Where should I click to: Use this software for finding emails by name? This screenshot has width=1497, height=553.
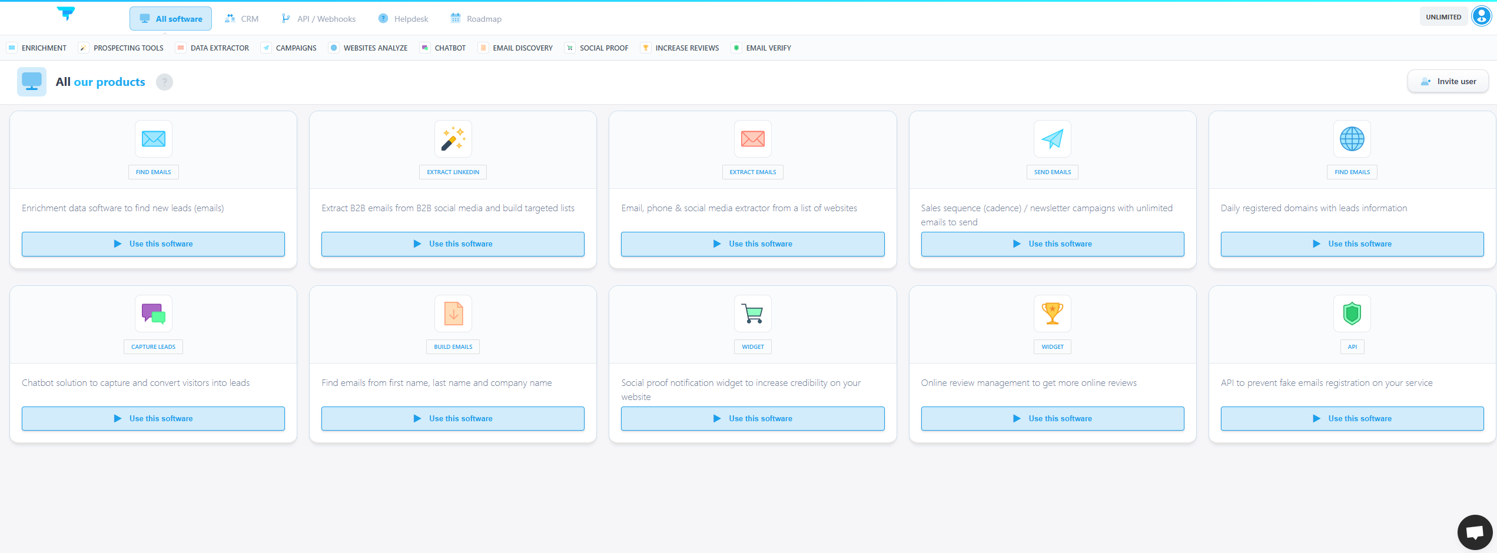(x=453, y=419)
